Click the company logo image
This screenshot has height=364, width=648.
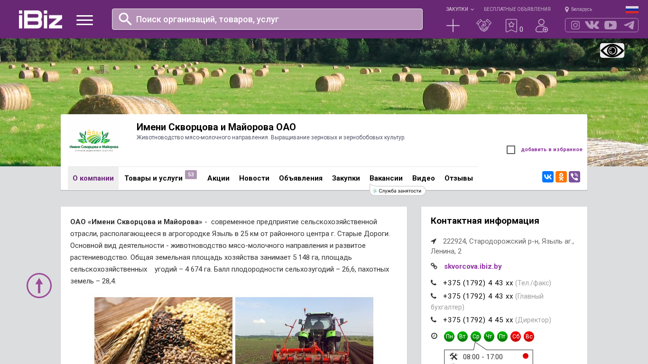click(x=94, y=140)
